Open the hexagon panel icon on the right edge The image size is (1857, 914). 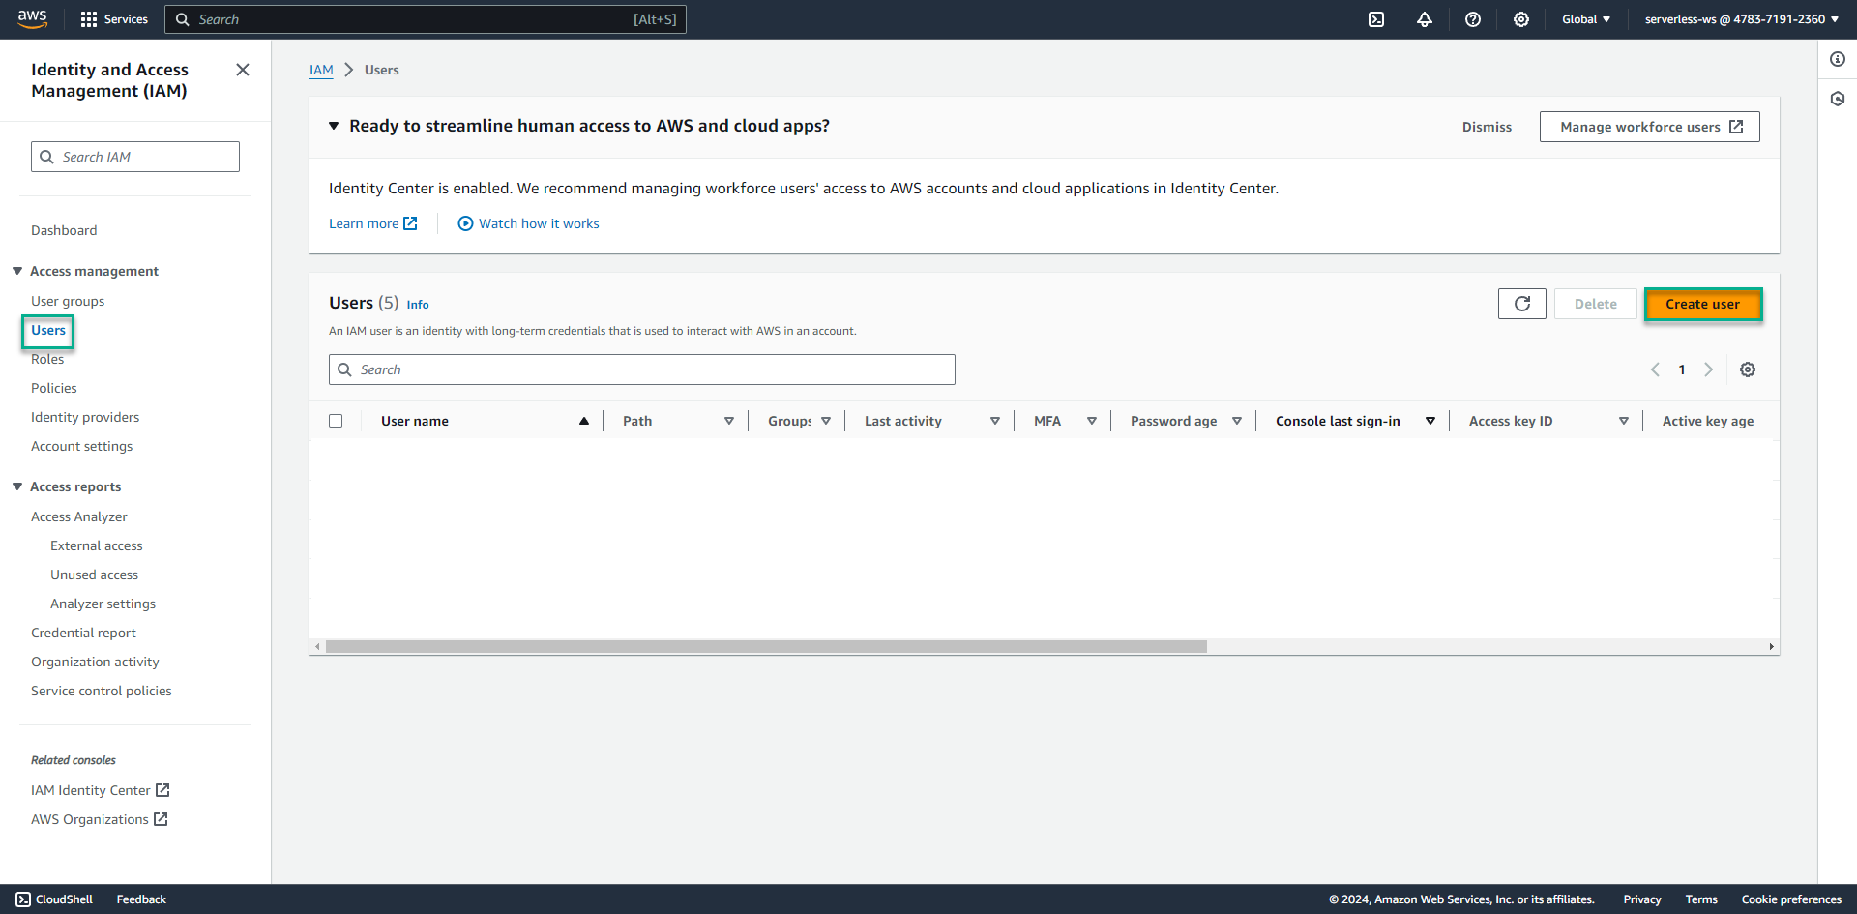pyautogui.click(x=1838, y=99)
